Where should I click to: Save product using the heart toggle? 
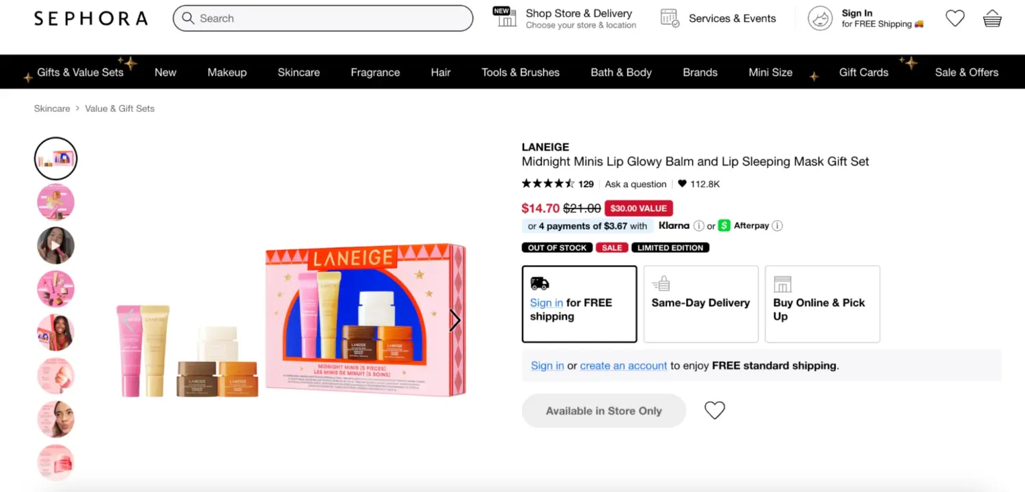tap(714, 409)
